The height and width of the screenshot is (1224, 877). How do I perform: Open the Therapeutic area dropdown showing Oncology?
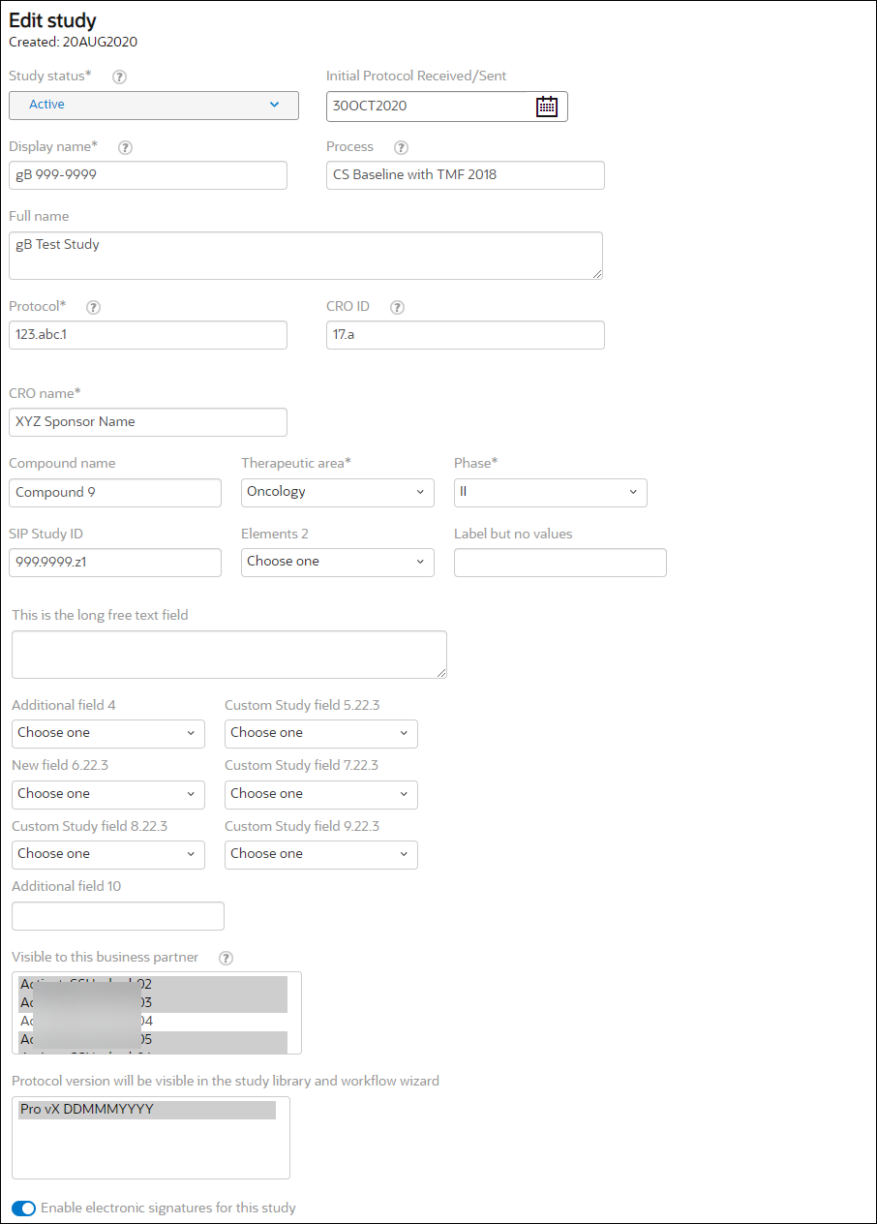click(338, 492)
